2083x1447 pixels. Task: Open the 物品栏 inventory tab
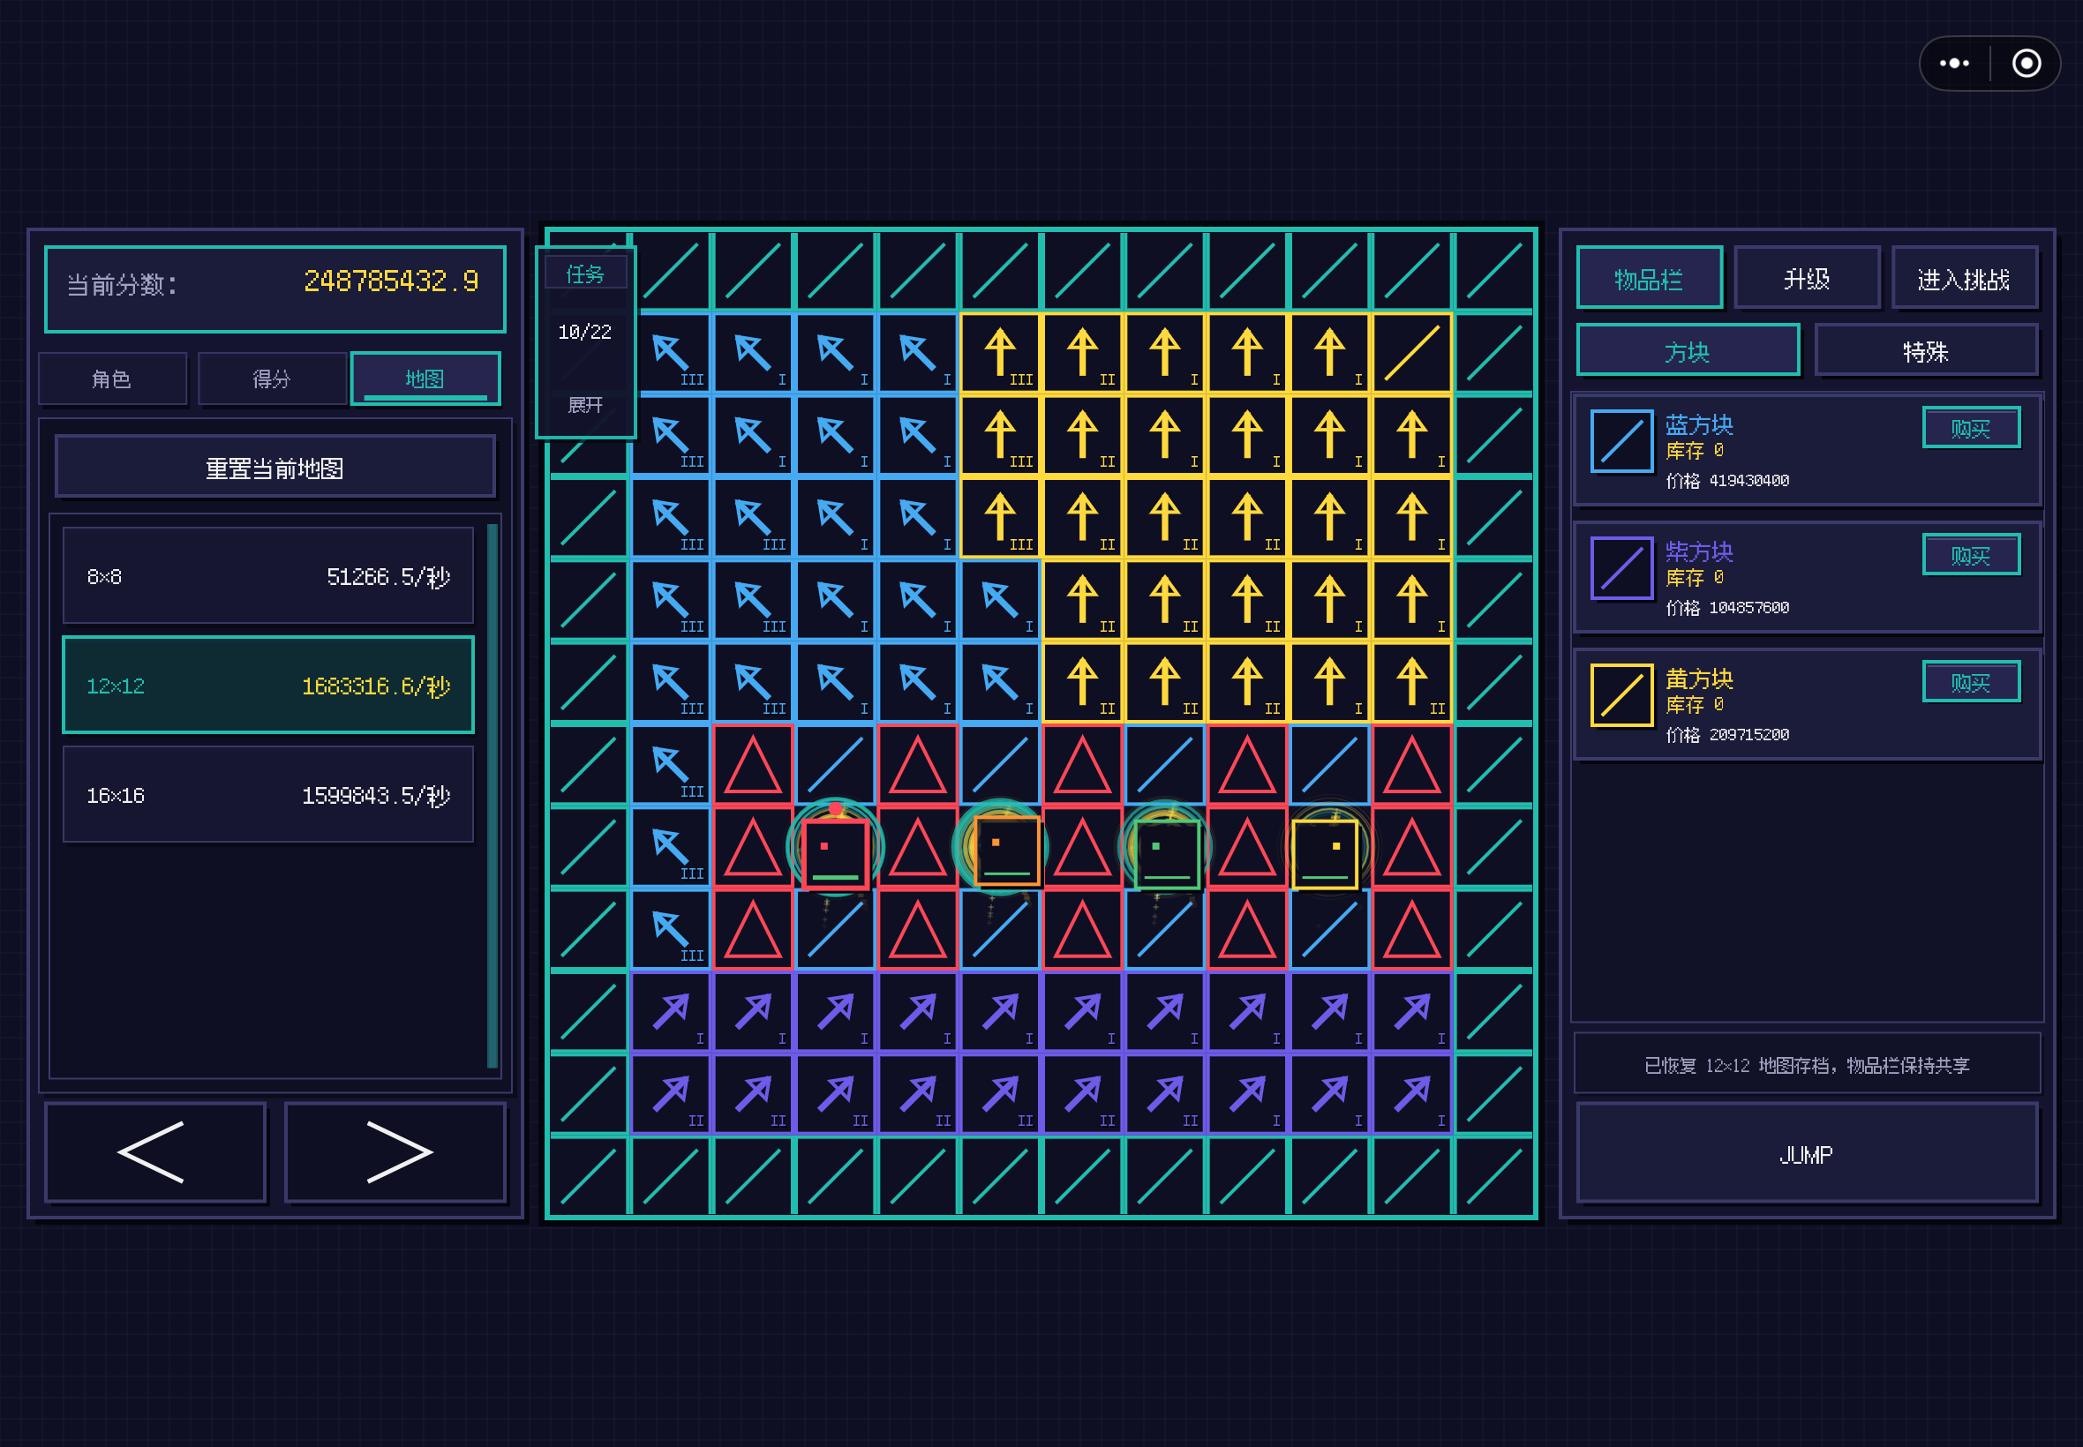[1650, 277]
